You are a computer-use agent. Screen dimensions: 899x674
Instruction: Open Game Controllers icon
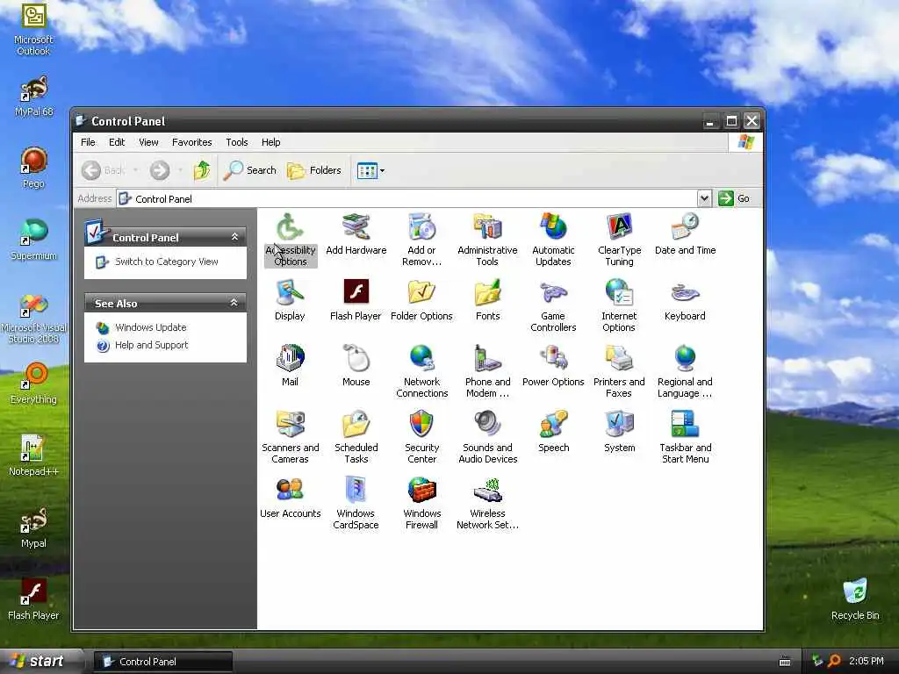(x=553, y=305)
